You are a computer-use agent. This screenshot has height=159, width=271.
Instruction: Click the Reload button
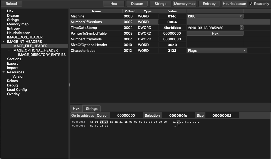coord(11,4)
